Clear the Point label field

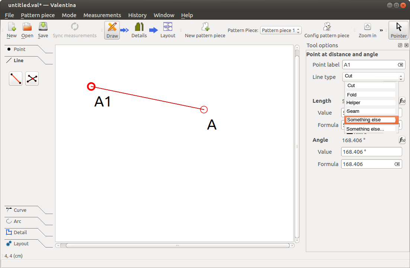(x=400, y=65)
